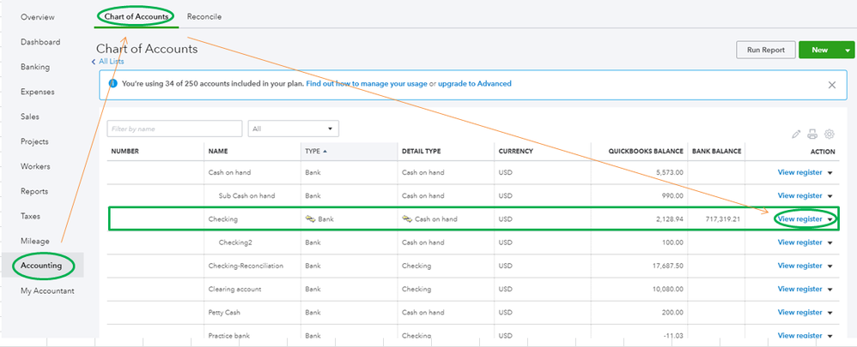857x347 pixels.
Task: Click the Practice bank account name
Action: click(x=229, y=336)
